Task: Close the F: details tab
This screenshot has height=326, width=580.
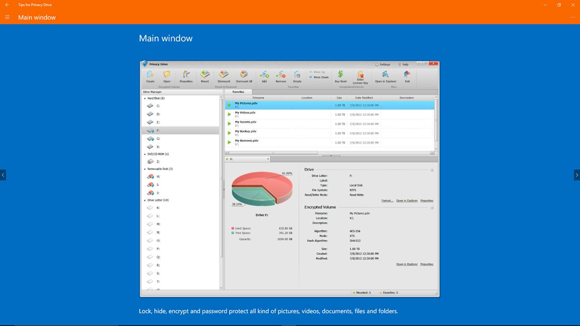Action: (268, 159)
